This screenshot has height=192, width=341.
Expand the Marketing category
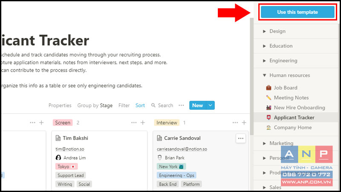point(264,143)
